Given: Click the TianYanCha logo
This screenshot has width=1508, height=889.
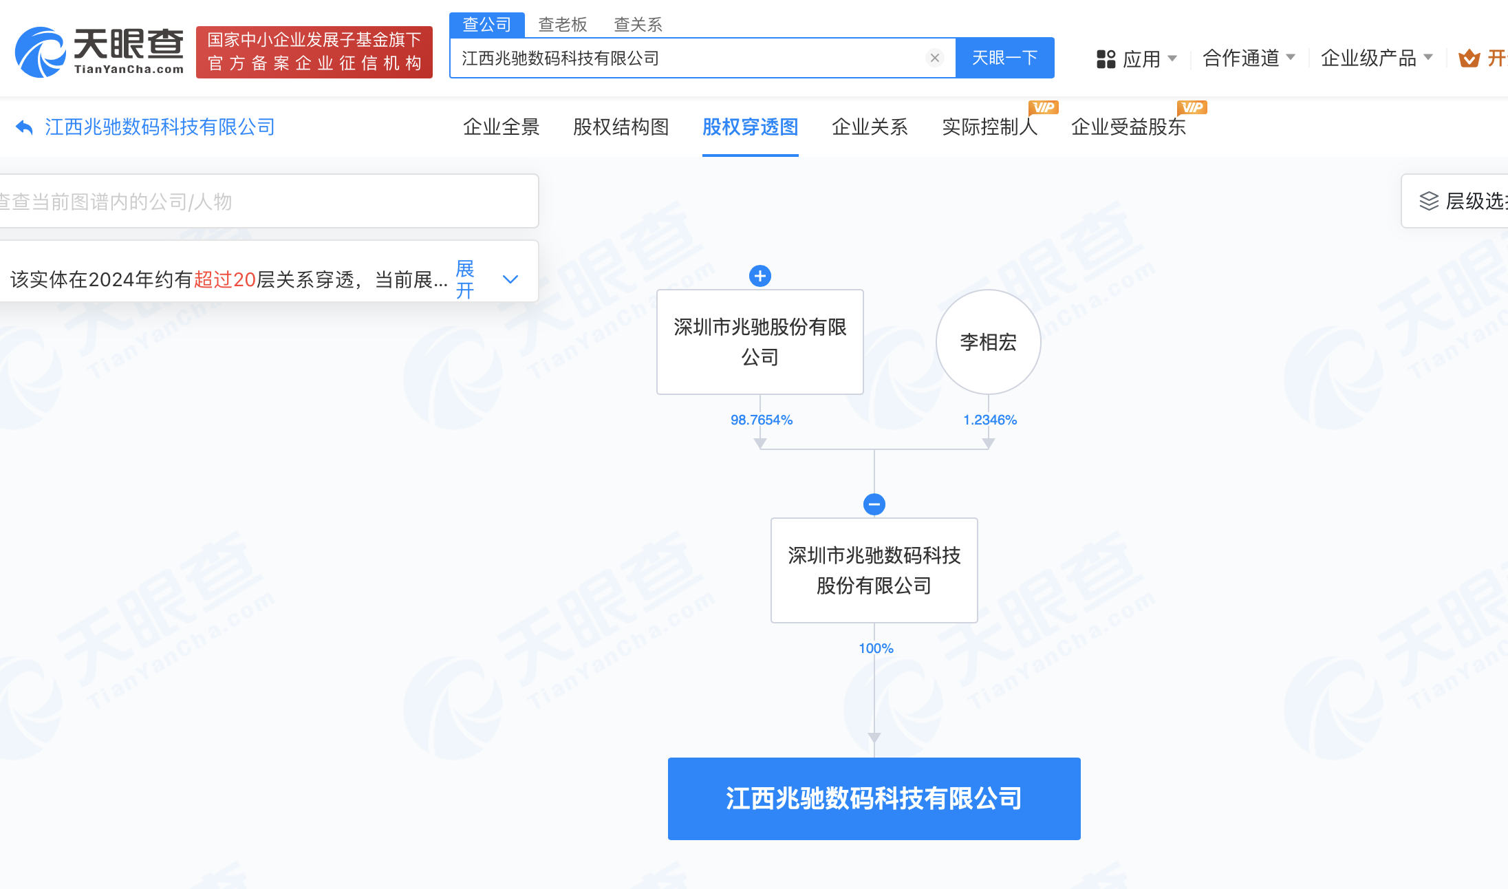Looking at the screenshot, I should [x=100, y=52].
